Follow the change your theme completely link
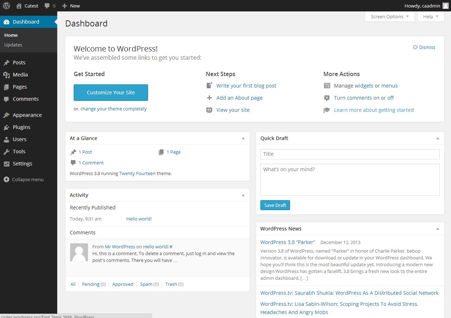 click(114, 109)
